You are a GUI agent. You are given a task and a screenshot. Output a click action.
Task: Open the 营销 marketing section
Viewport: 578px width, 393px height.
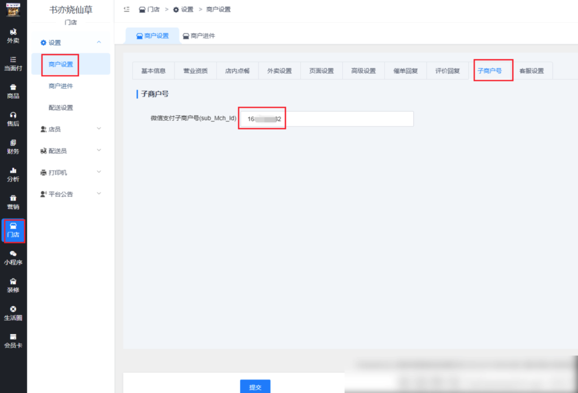click(x=12, y=203)
